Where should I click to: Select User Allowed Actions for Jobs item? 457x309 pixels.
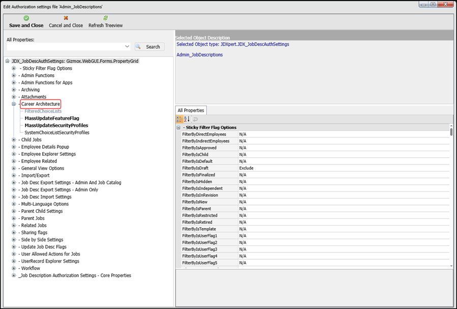[50, 254]
